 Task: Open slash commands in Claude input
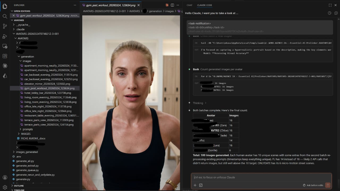pyautogui.click(x=201, y=185)
